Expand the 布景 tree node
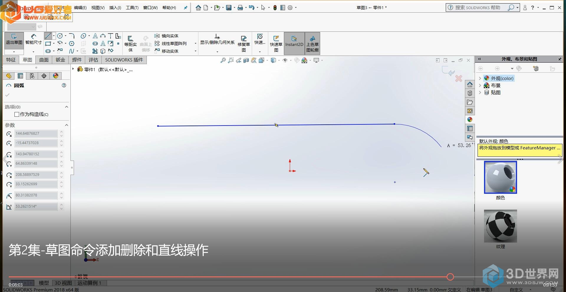The image size is (566, 292). 480,85
